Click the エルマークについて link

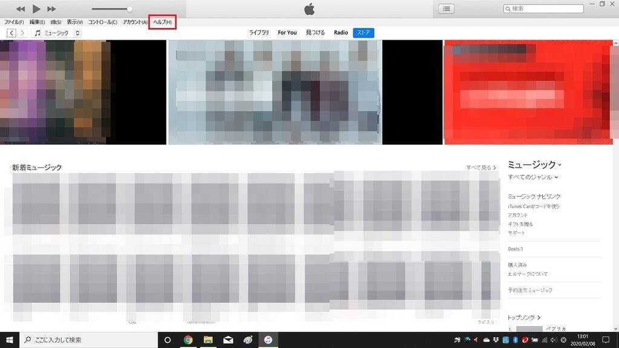click(x=528, y=274)
